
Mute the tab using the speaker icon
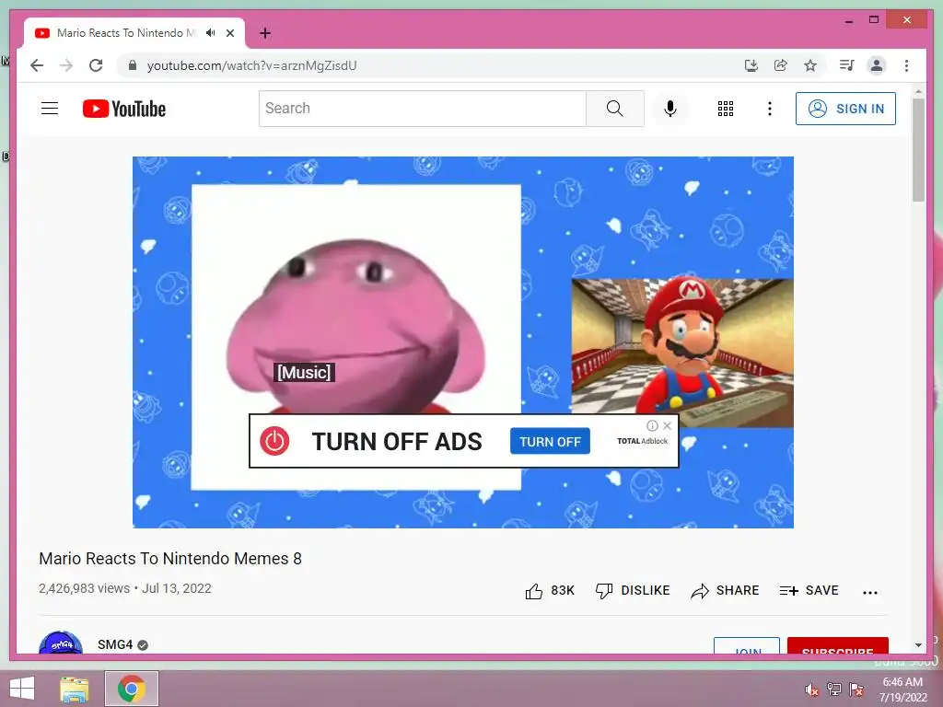tap(211, 33)
